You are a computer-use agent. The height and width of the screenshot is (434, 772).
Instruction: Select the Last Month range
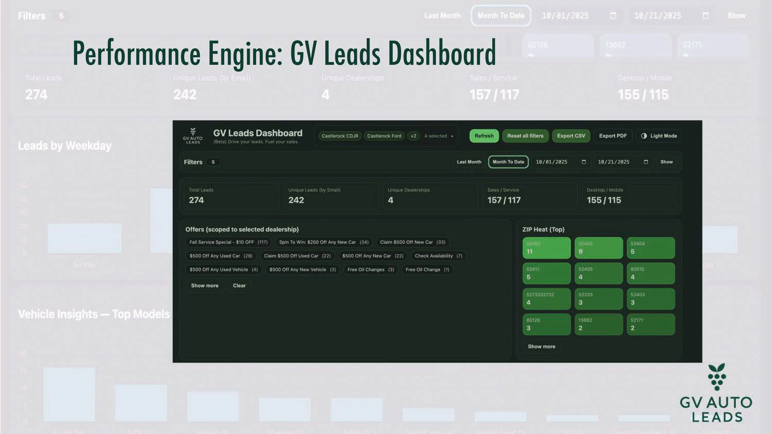pyautogui.click(x=469, y=162)
